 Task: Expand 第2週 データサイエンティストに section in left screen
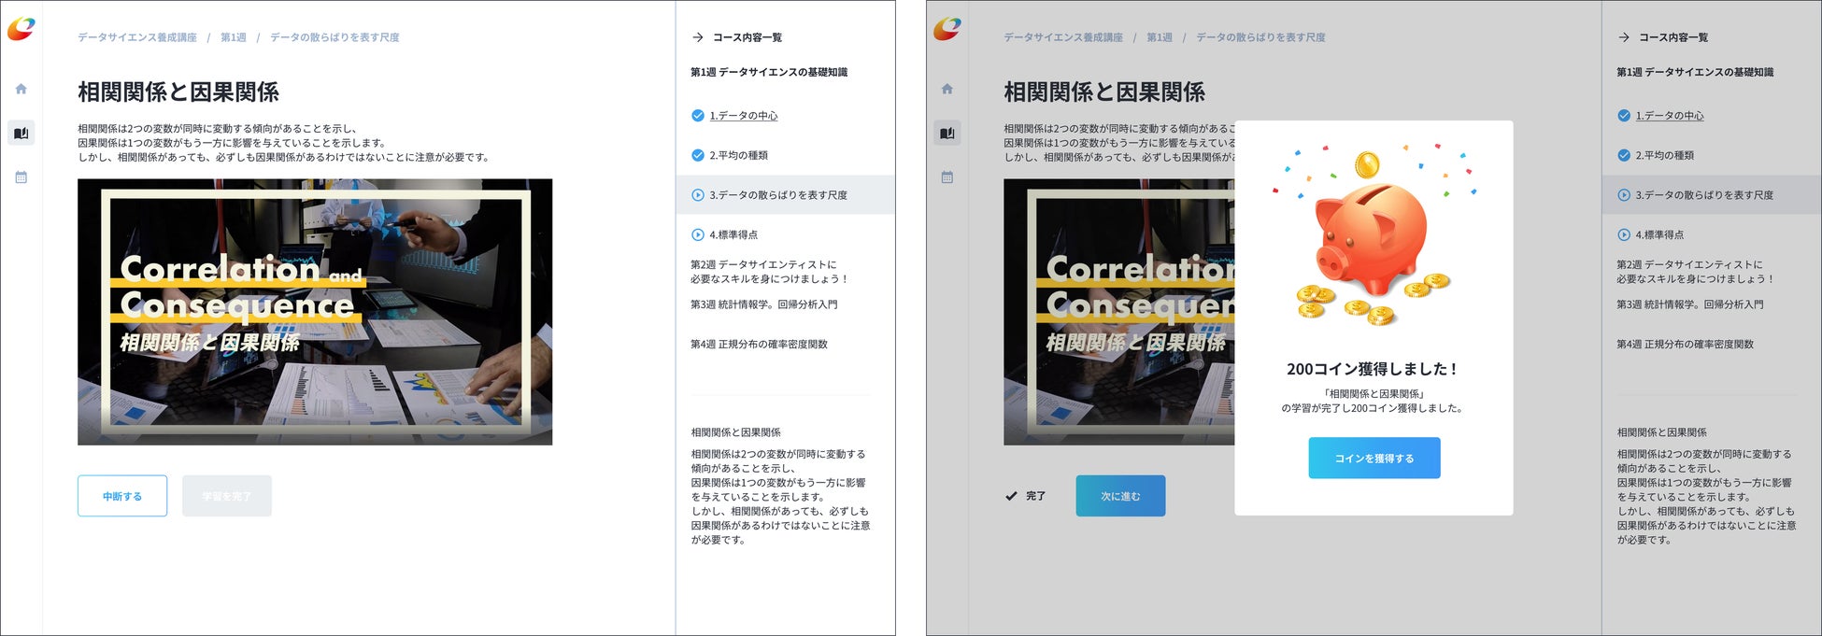[x=769, y=272]
